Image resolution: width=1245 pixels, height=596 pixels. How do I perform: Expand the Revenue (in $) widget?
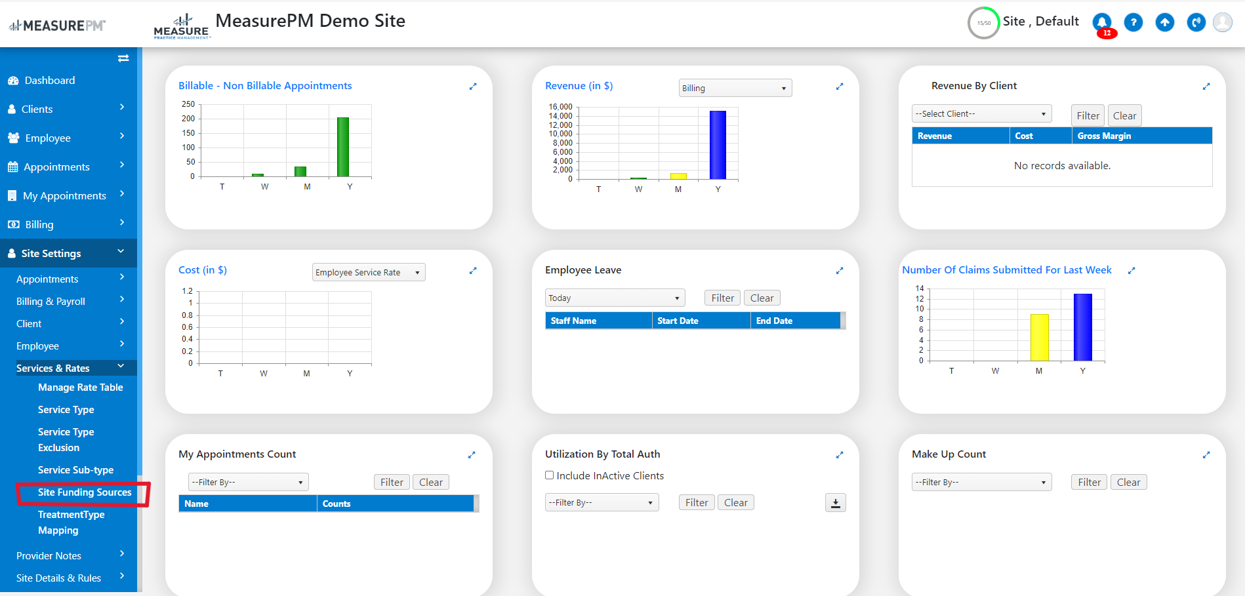(840, 87)
